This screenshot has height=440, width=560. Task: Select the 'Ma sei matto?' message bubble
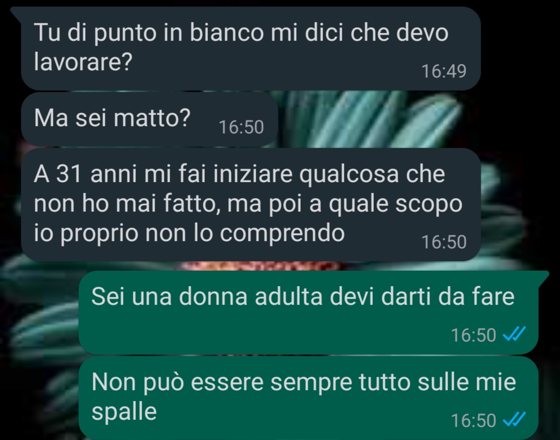(149, 120)
